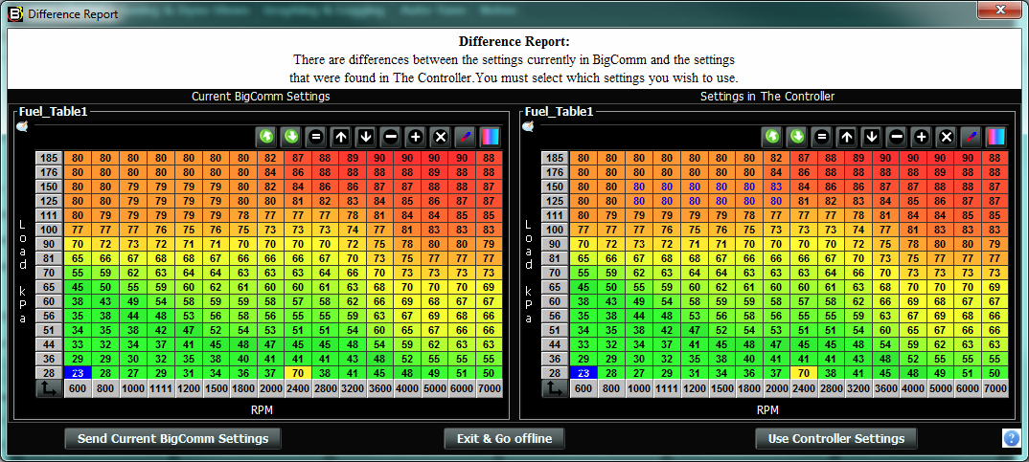This screenshot has height=462, width=1029.
Task: Click the color gradient icon in Current BigComm toolbar
Action: [x=491, y=137]
